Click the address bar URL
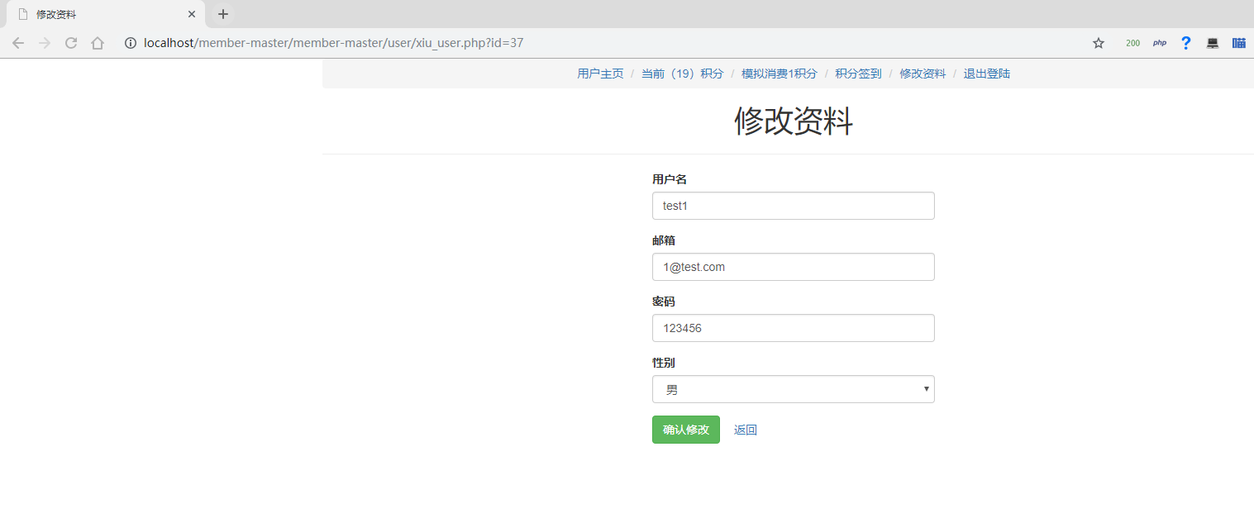1254x518 pixels. coord(333,43)
